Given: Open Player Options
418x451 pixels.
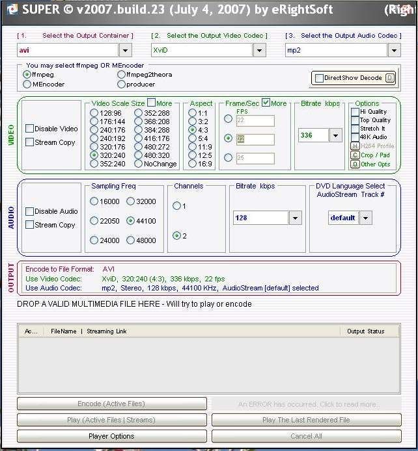Looking at the screenshot, I should pyautogui.click(x=112, y=436).
